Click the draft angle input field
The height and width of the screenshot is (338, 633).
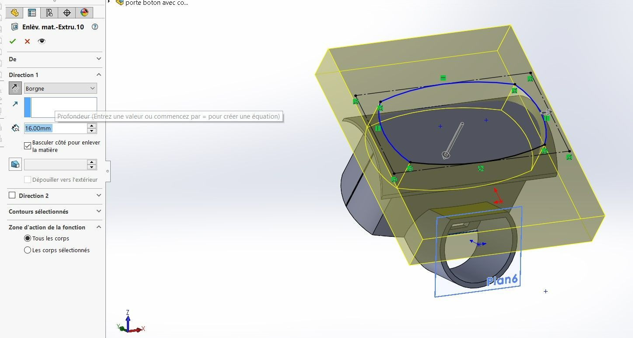click(55, 165)
